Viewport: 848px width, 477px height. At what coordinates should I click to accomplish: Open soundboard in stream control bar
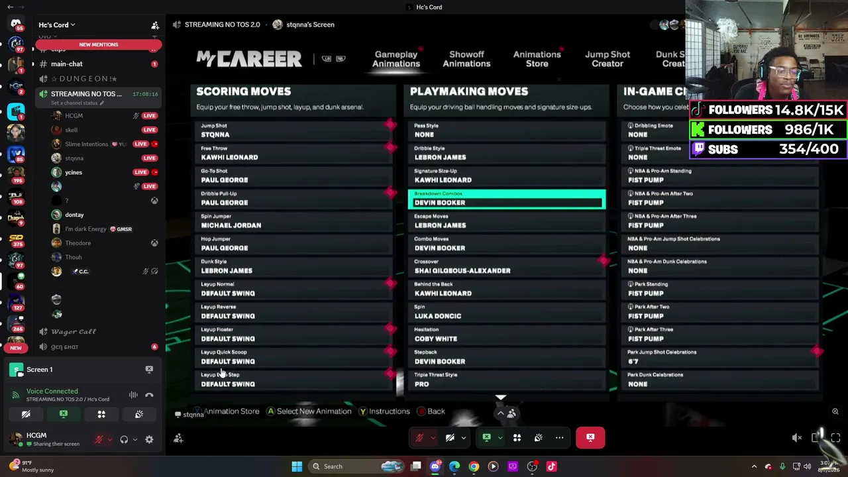click(538, 438)
